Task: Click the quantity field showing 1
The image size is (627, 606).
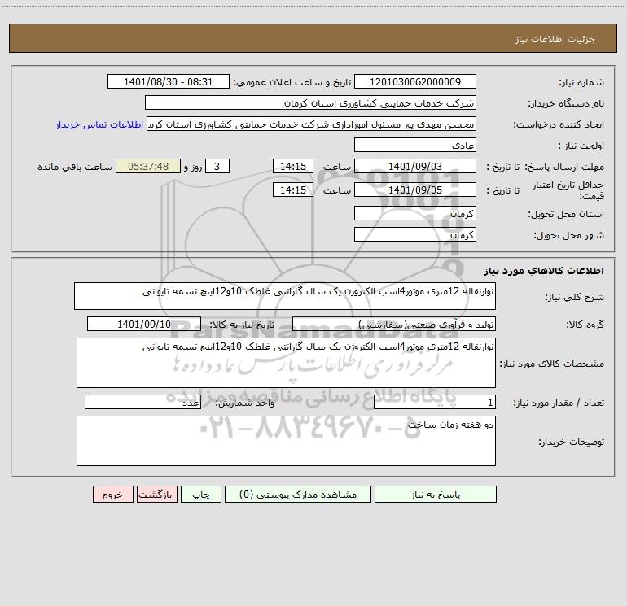Action: [435, 403]
